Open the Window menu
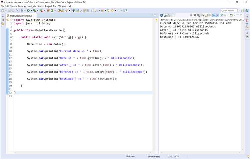Image resolution: width=250 pixels, height=159 pixels. [62, 6]
